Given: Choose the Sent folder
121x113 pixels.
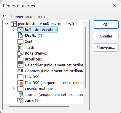Looking at the screenshot, I should click(x=28, y=41).
